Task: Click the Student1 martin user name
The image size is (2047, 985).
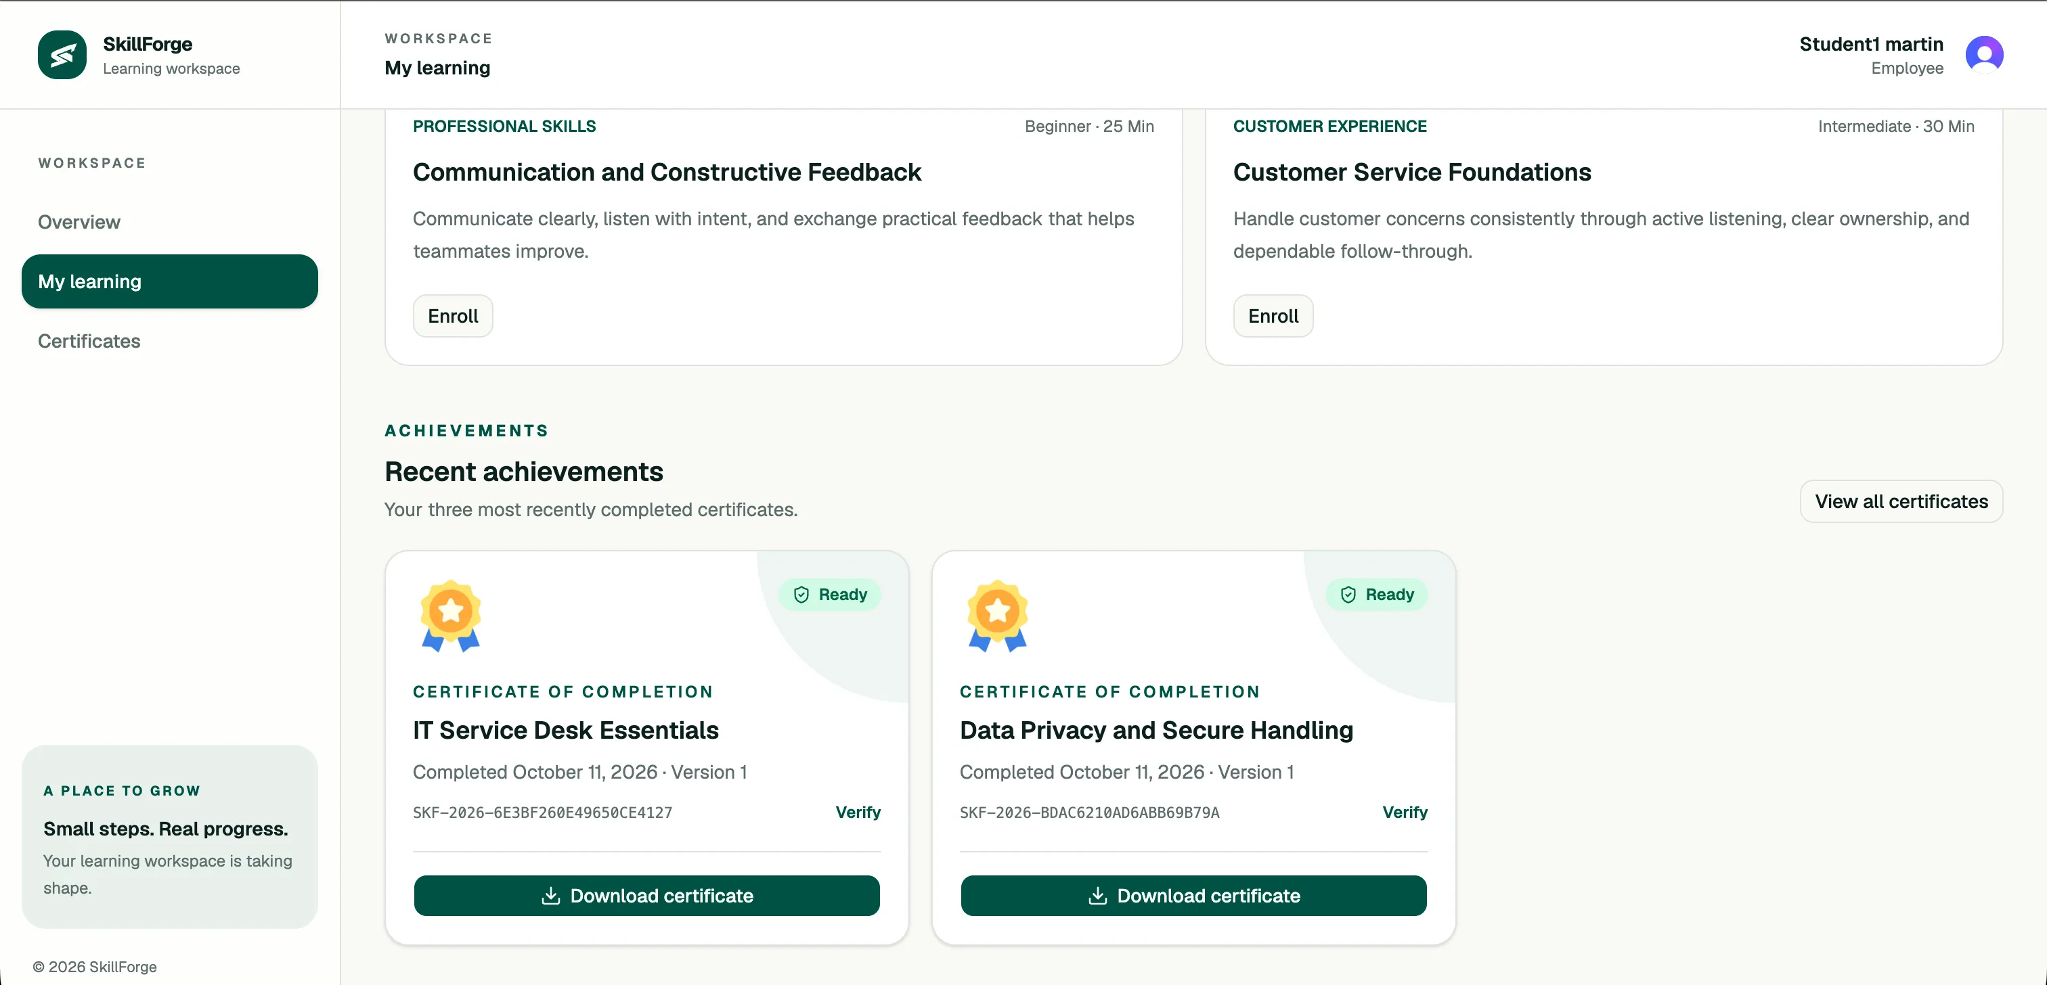Action: pyautogui.click(x=1870, y=44)
